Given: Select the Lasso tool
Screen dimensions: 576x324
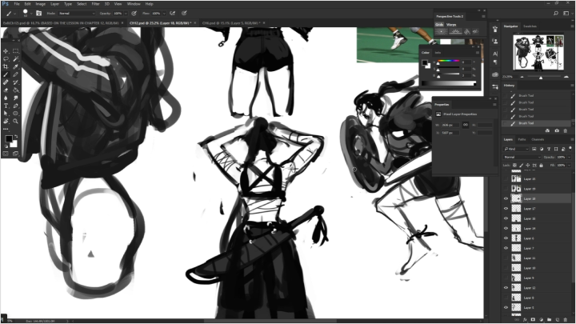Looking at the screenshot, I should pos(6,58).
